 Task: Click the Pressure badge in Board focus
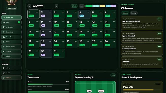[158, 84]
